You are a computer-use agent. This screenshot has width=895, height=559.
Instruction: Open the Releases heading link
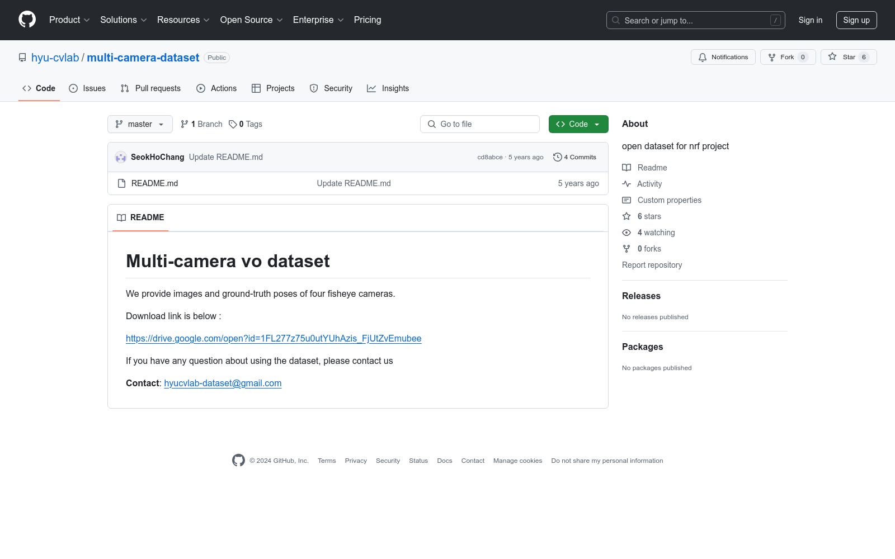(641, 296)
